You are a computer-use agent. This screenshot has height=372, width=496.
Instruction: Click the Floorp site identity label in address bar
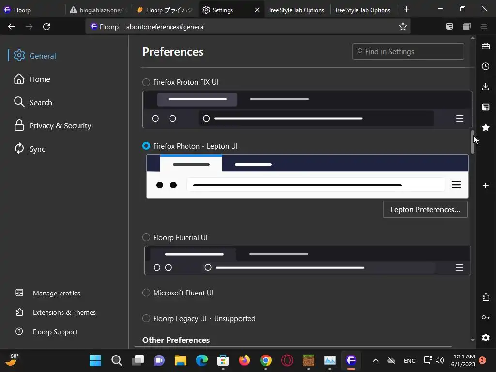tap(105, 27)
